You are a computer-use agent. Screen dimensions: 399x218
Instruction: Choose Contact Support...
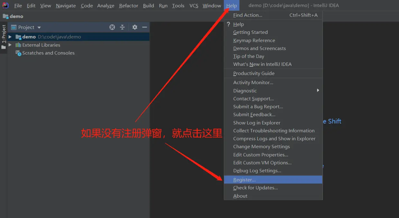273,99
